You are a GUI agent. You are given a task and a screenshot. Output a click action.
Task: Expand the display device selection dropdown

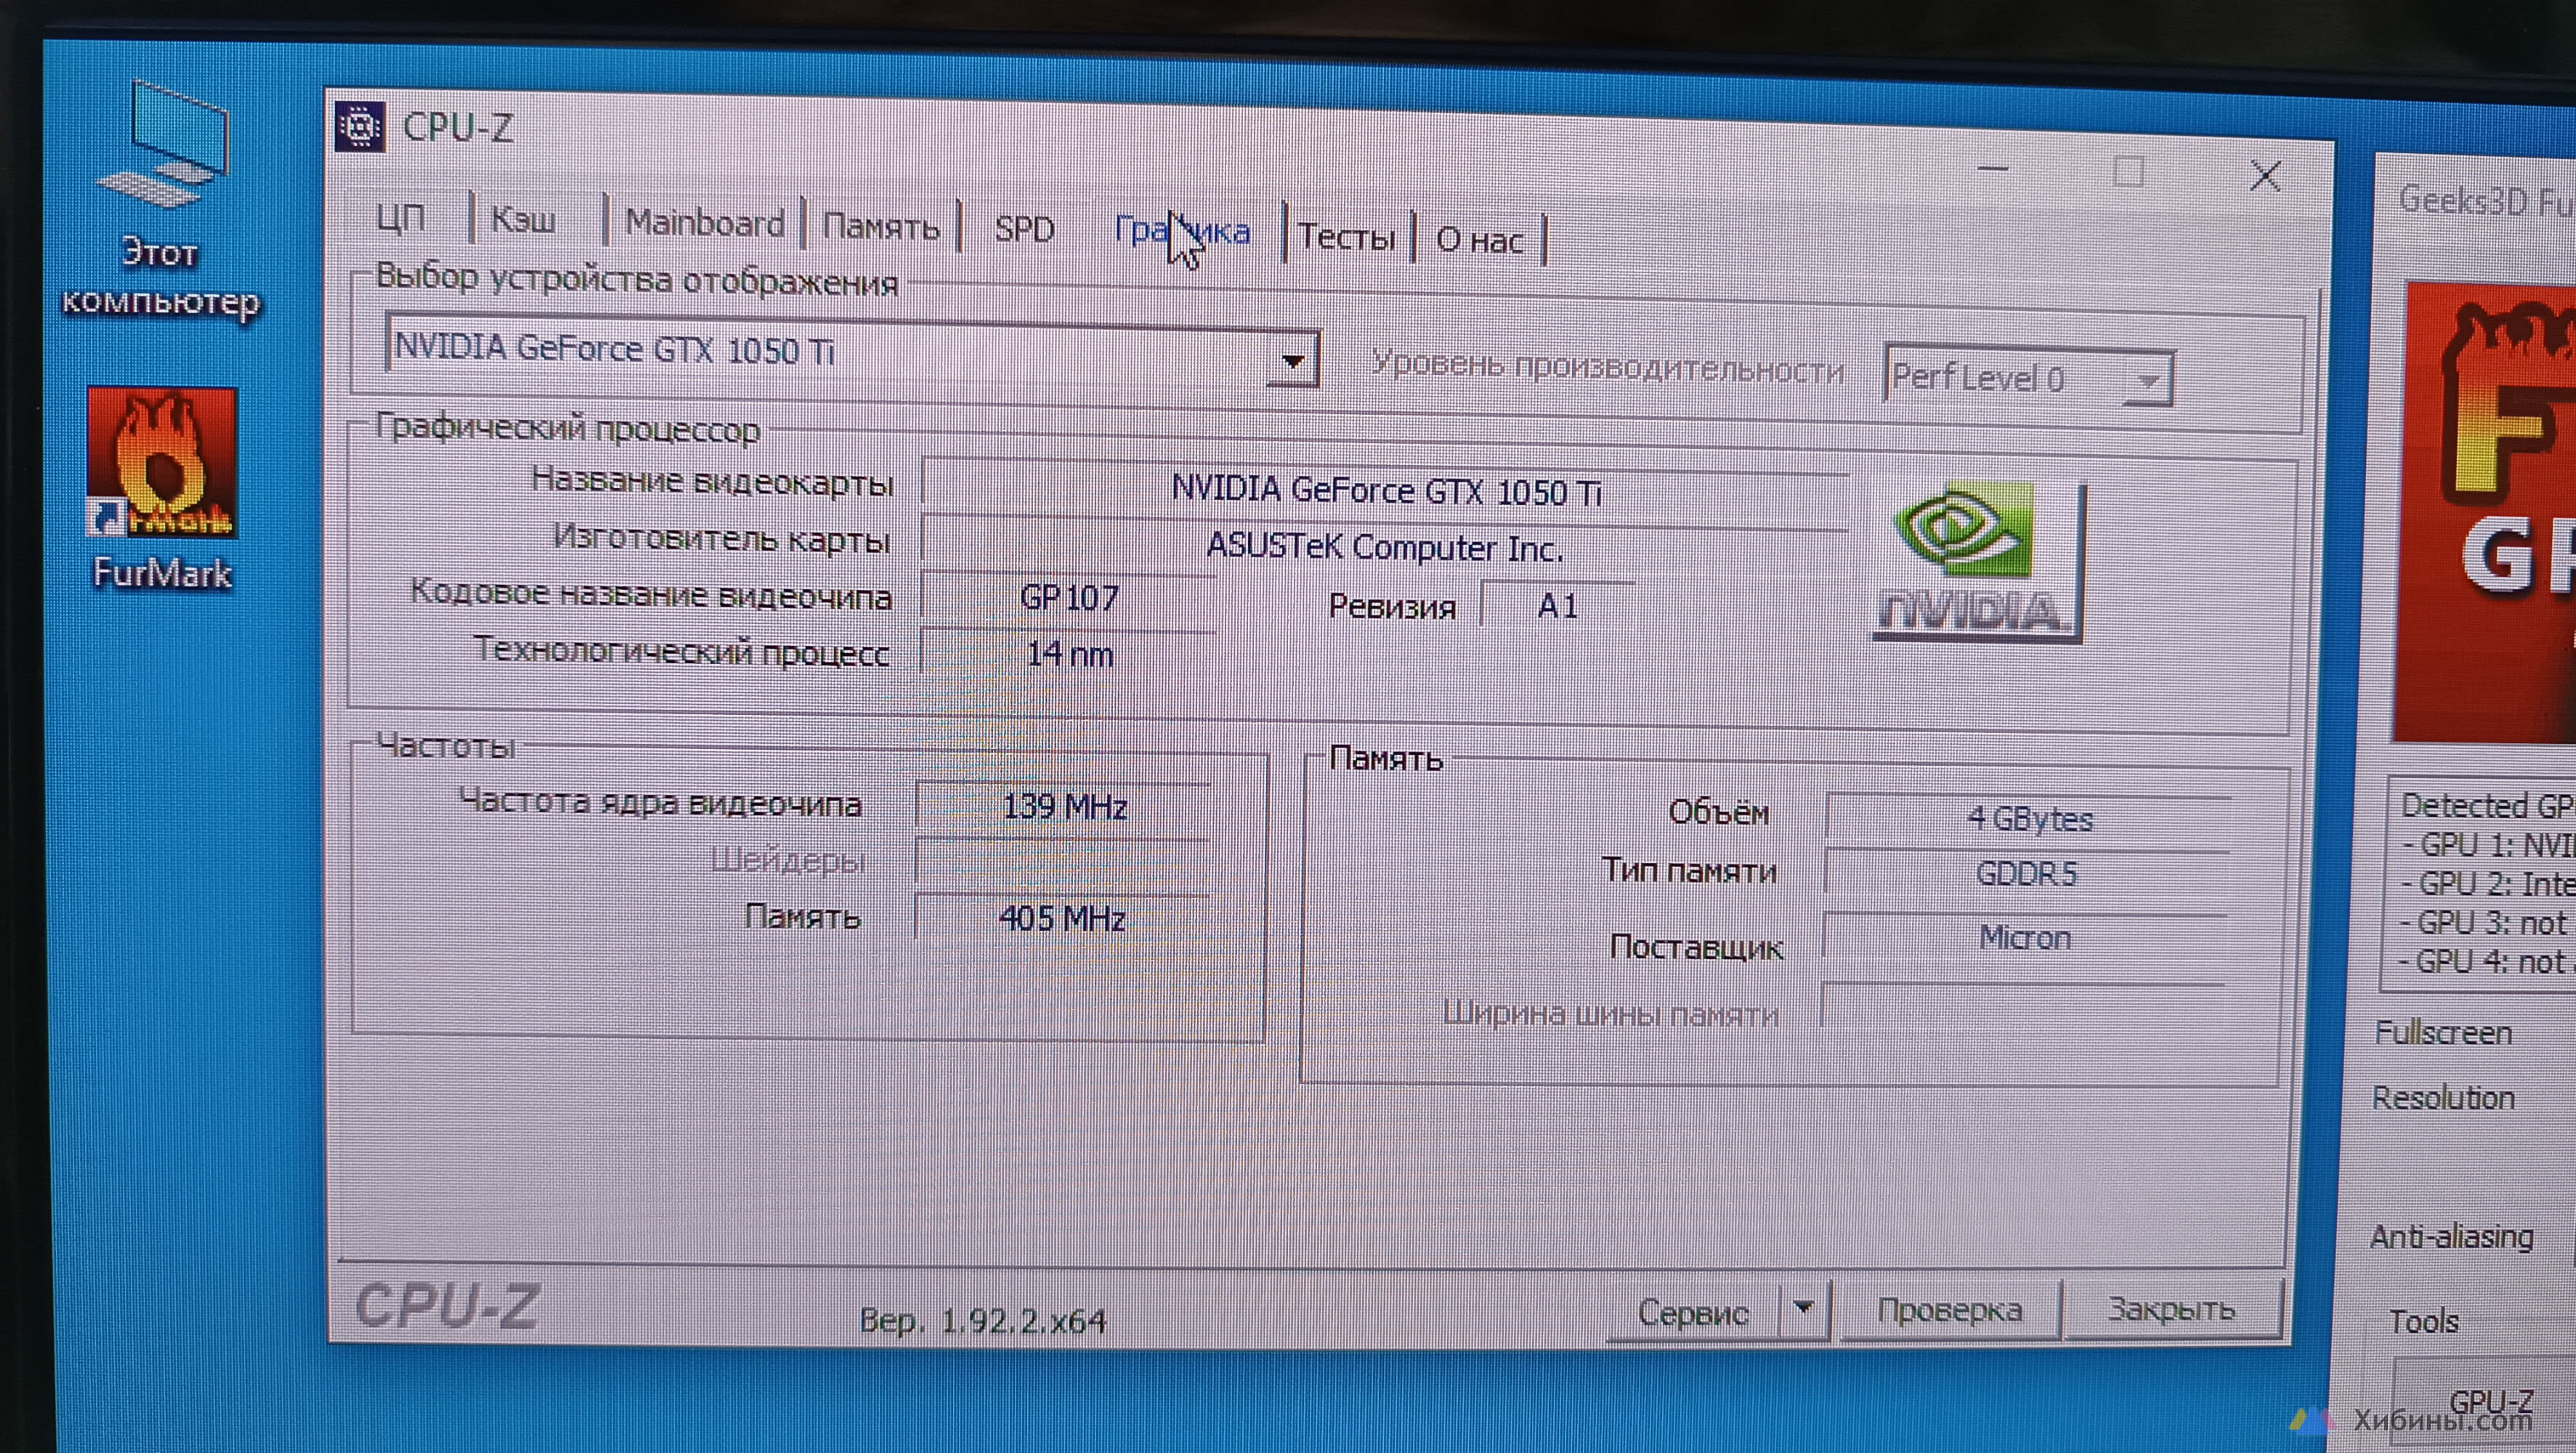click(x=1293, y=360)
